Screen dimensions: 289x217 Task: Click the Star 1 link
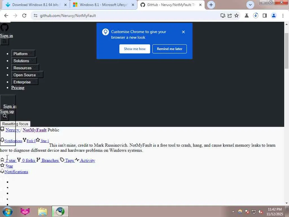point(45,141)
